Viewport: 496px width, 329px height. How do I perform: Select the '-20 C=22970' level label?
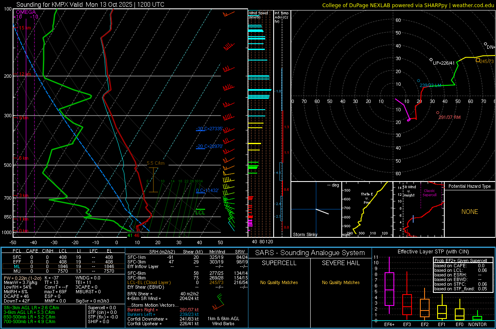[x=209, y=146]
